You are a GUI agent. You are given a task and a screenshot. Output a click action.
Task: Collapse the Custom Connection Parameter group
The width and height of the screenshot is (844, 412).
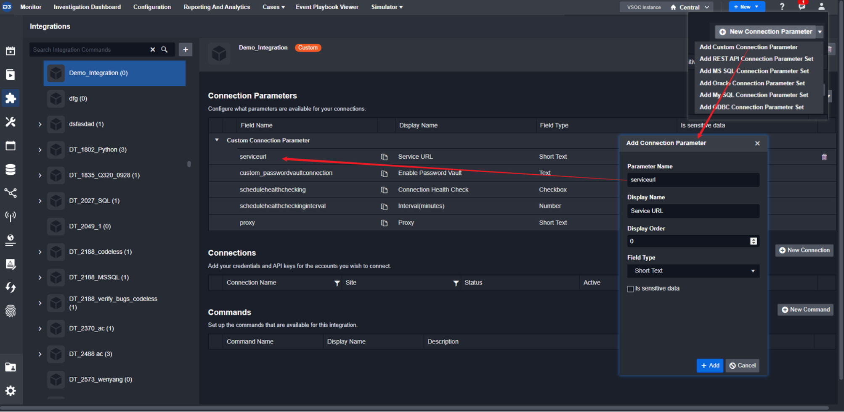point(217,140)
